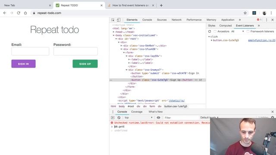Click the browser forward arrow

click(x=12, y=13)
